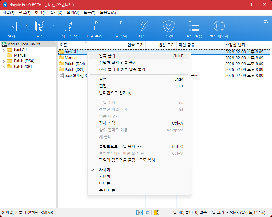Select 전체 선택 in the context menu

139,123
